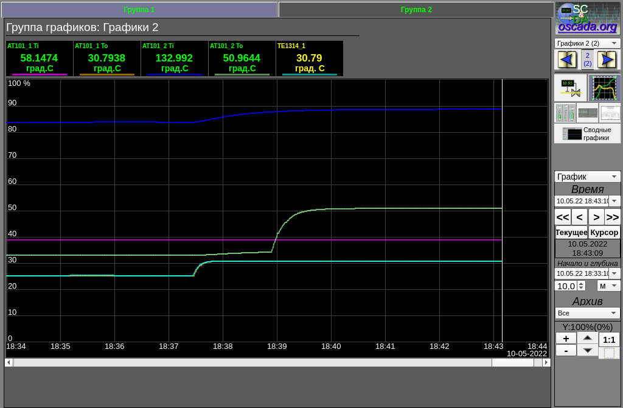The height and width of the screenshot is (408, 623).
Task: Expand the Архив 'Все' dropdown
Action: (587, 313)
